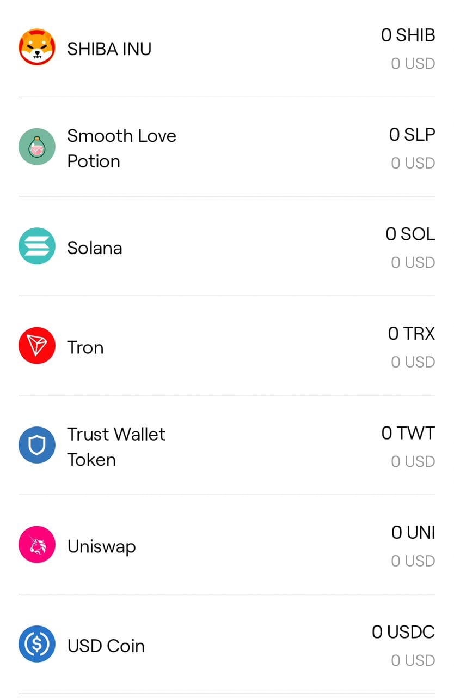Open the Trust Wallet Token label
Image resolution: width=454 pixels, height=698 pixels.
point(116,447)
